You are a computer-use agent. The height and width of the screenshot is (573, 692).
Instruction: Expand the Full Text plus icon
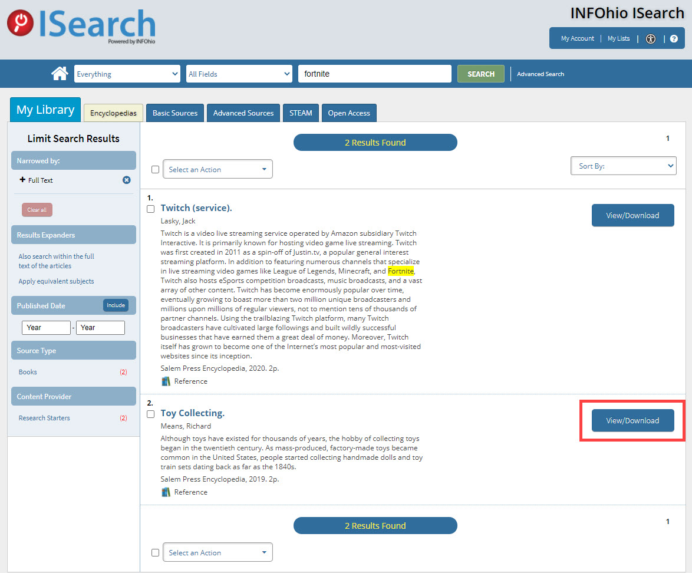tap(22, 180)
